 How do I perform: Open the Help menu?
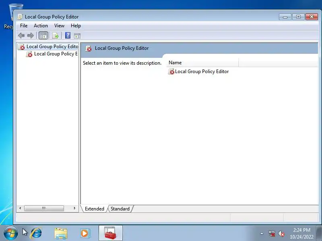tap(76, 26)
